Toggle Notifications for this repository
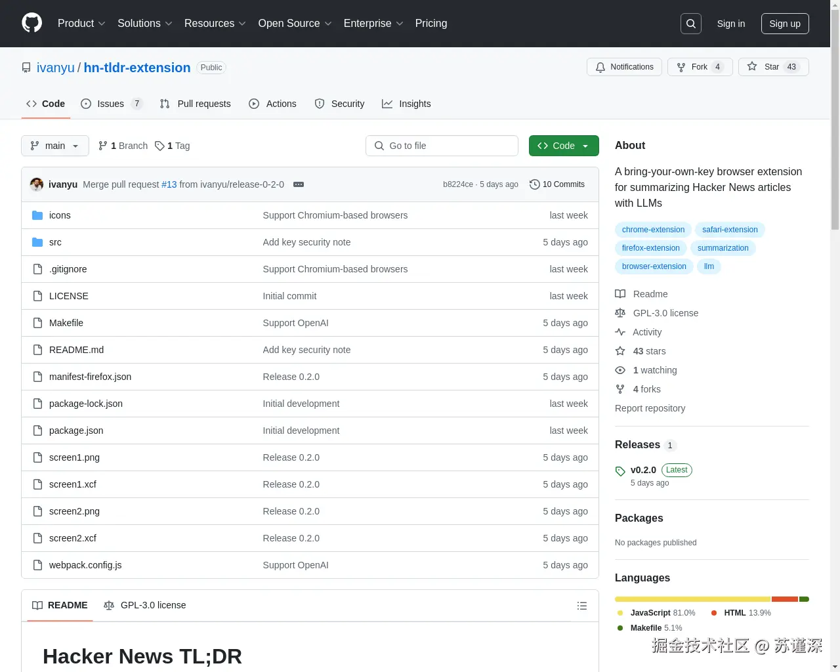 pos(624,67)
